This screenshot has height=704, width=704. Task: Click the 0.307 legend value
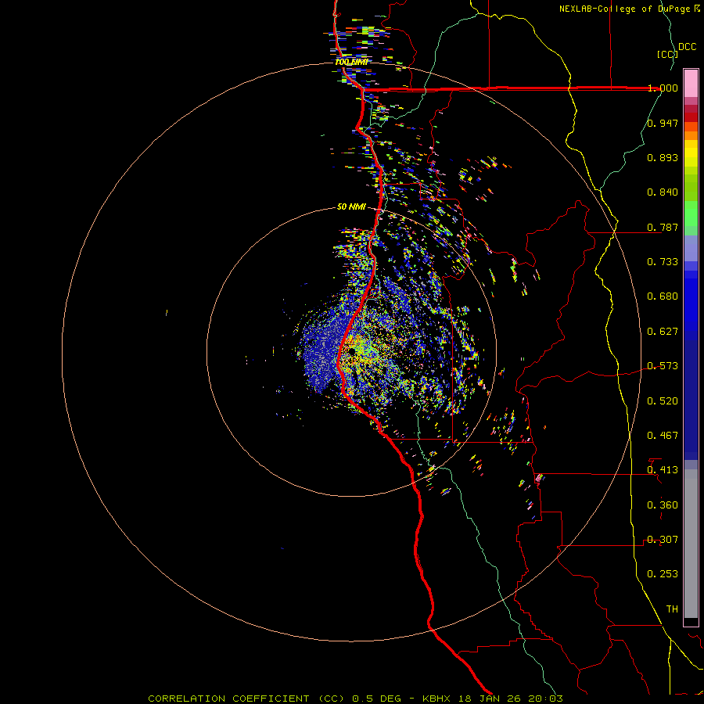(x=663, y=540)
